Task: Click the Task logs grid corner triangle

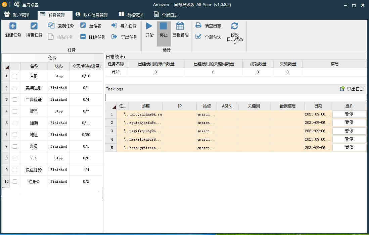Action: click(x=114, y=107)
